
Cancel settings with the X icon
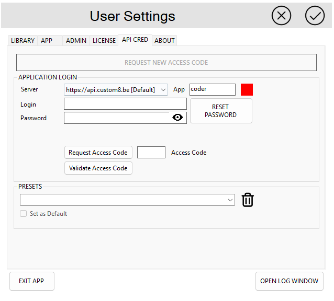(281, 16)
